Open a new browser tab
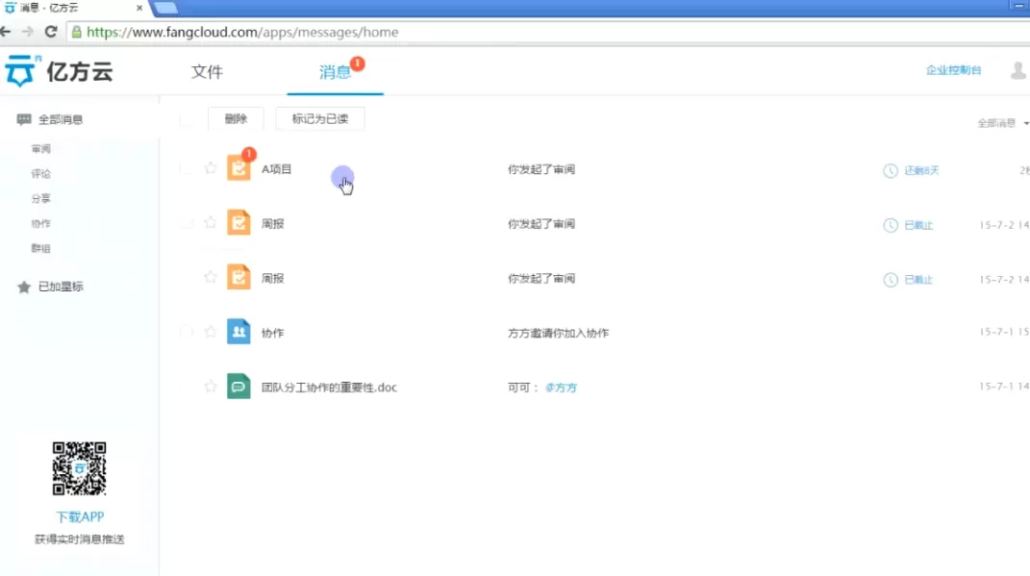 point(165,8)
